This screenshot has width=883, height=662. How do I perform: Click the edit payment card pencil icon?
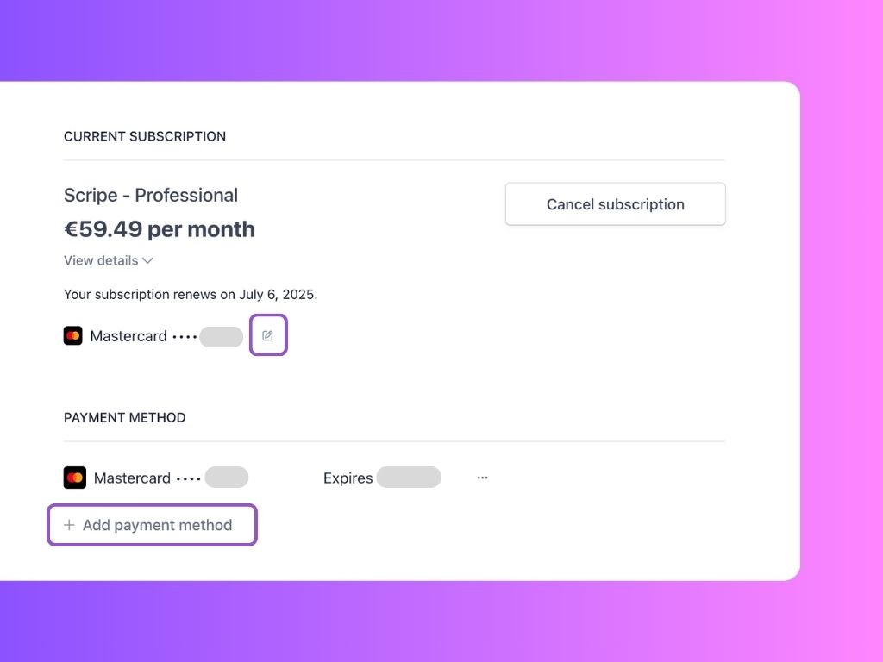268,335
